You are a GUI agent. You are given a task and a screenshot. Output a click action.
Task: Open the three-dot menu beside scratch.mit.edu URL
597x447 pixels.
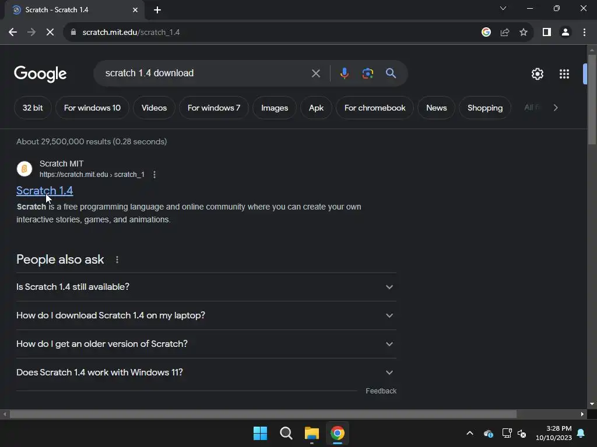(x=154, y=175)
